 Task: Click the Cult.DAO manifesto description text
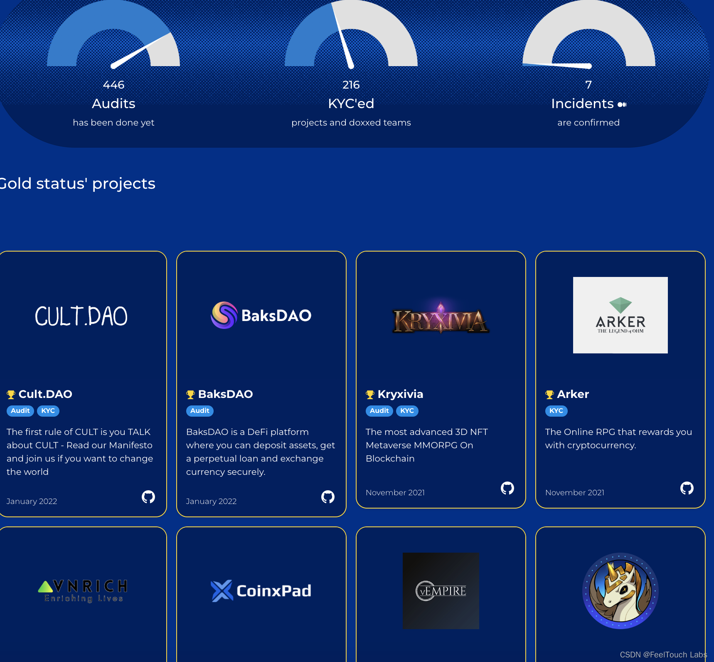pyautogui.click(x=80, y=452)
